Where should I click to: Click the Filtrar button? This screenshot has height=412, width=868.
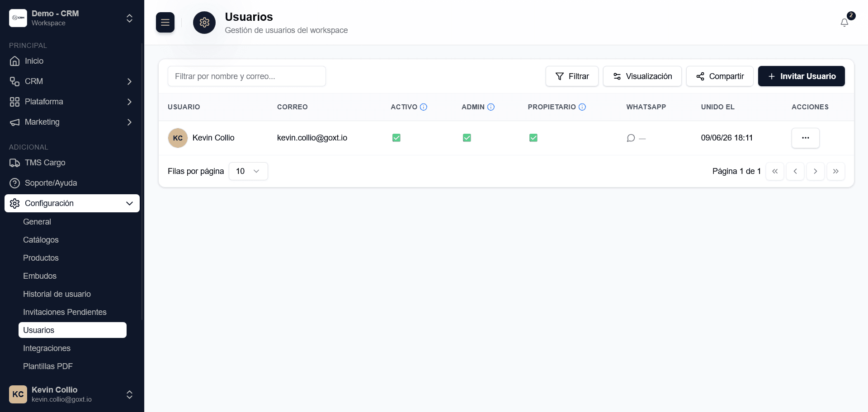click(x=572, y=76)
